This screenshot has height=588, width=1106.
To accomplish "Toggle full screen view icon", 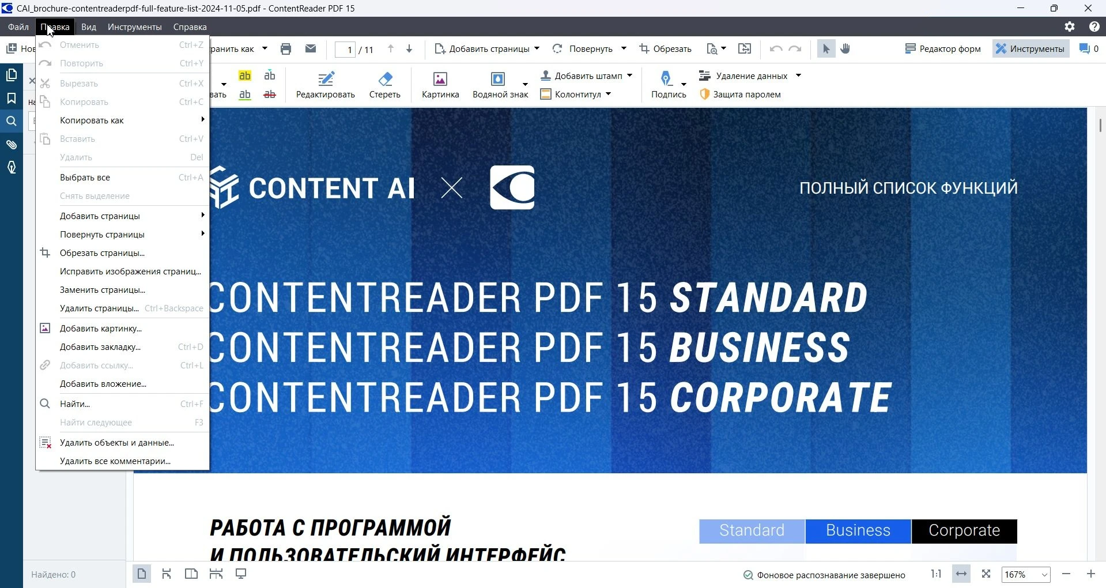I will tap(241, 574).
